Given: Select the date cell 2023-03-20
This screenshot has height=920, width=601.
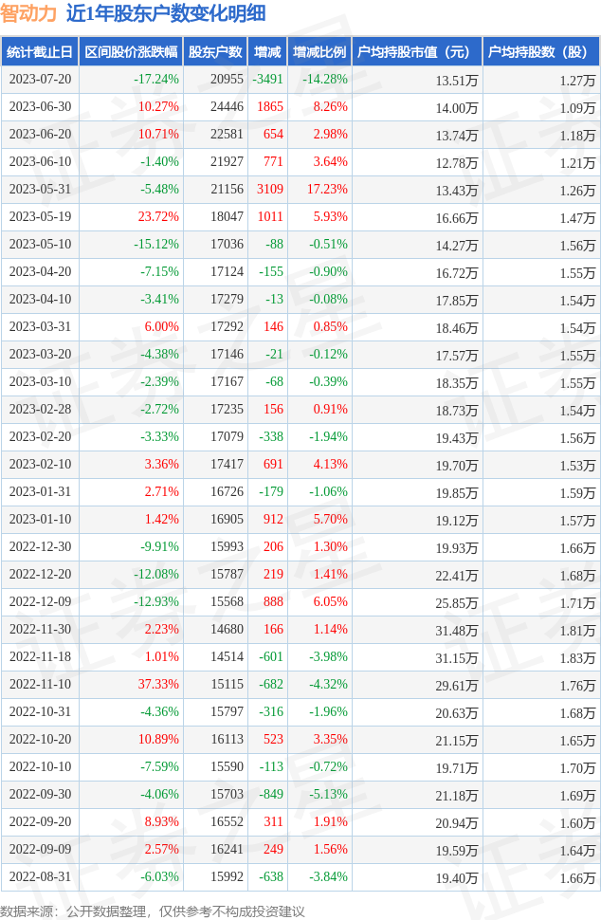Looking at the screenshot, I should click(x=40, y=355).
